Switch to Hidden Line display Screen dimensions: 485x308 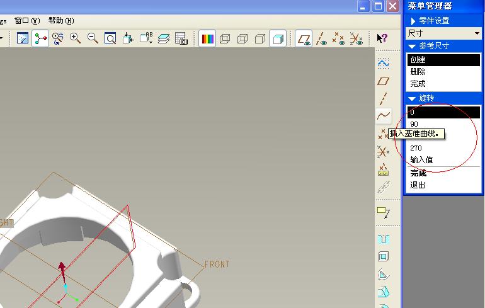(x=243, y=38)
